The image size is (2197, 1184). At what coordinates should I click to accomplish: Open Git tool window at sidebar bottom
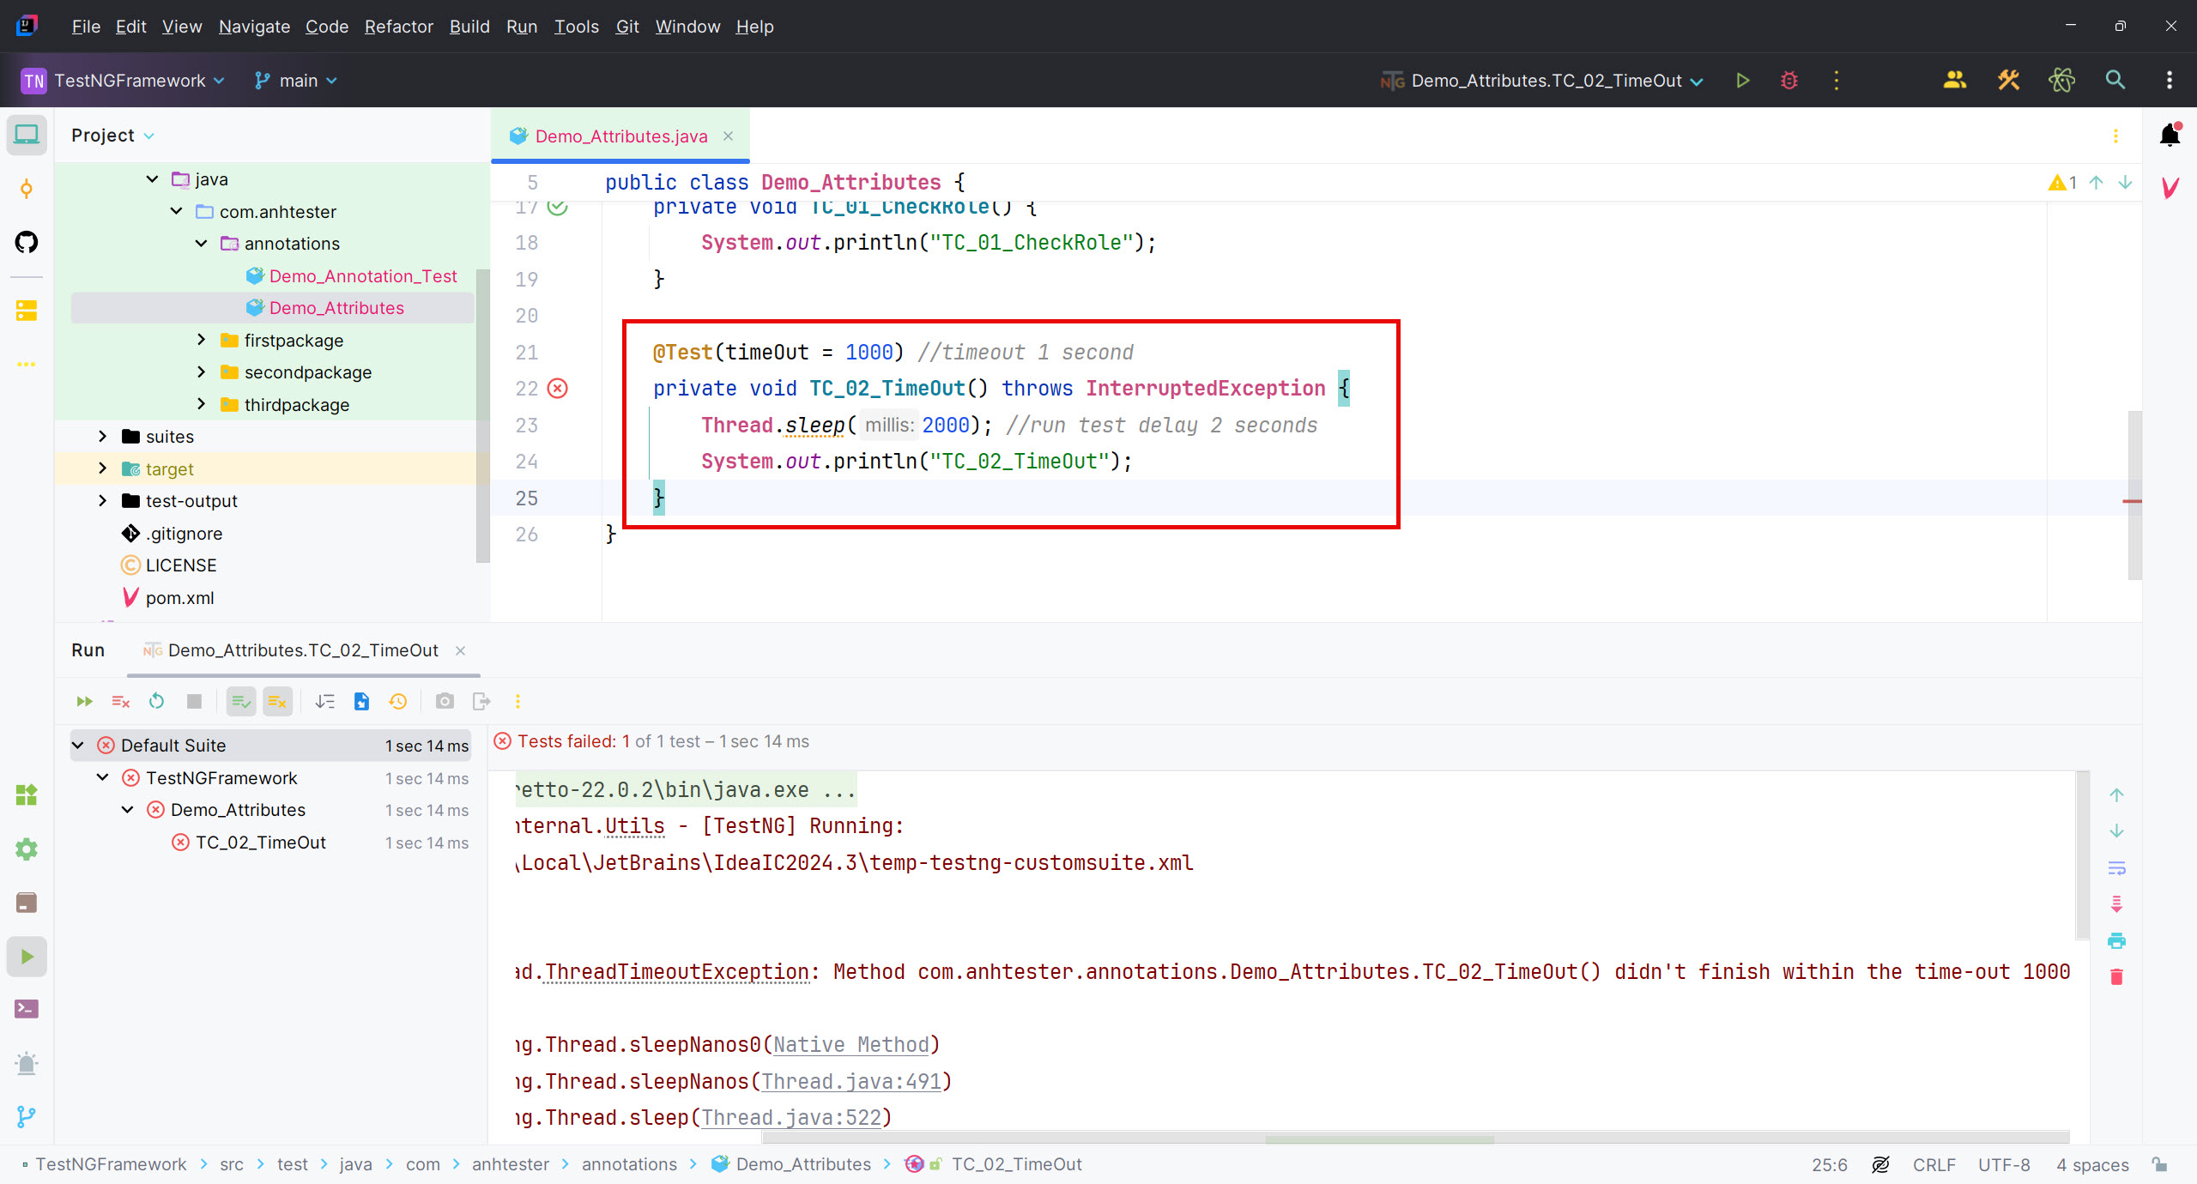point(27,1116)
